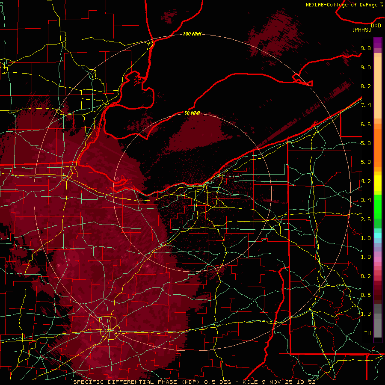
Task: Click the -0.5 scale value
Action: coord(364,295)
